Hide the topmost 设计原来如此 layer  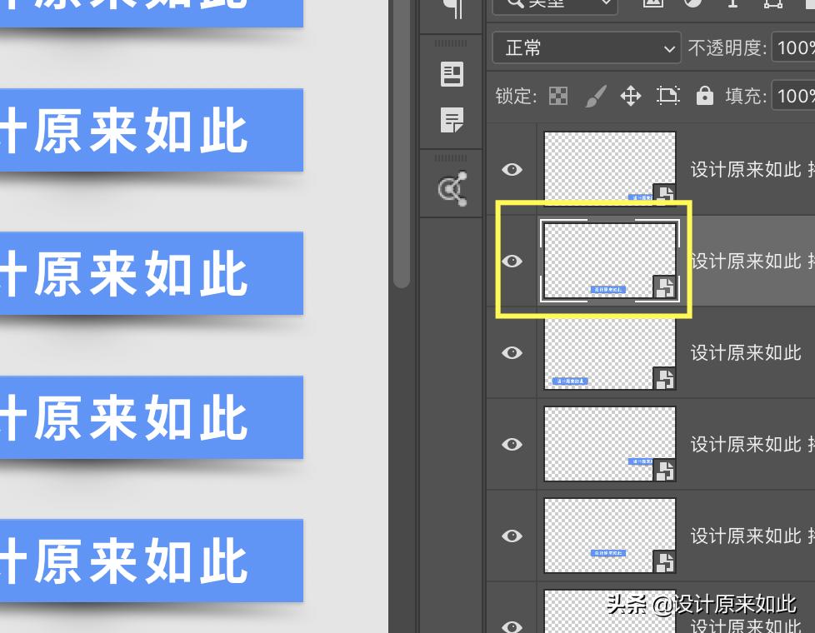[x=512, y=169]
